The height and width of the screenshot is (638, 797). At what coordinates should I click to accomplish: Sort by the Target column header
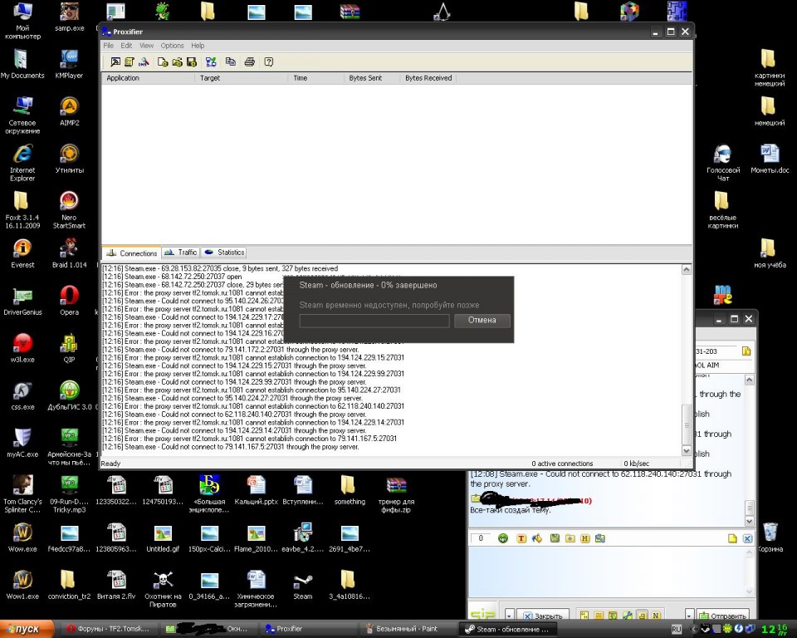tap(241, 78)
